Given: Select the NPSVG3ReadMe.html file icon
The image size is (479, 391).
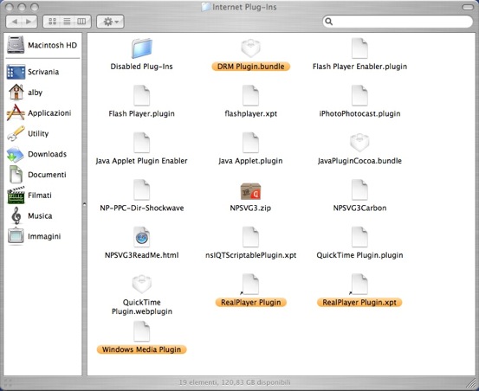Looking at the screenshot, I should tap(142, 237).
